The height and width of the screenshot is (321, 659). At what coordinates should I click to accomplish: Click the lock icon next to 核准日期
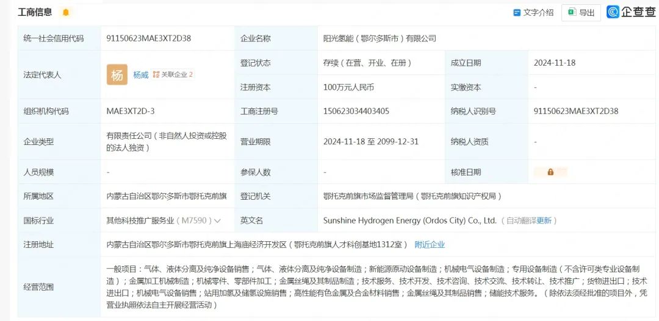pos(550,172)
